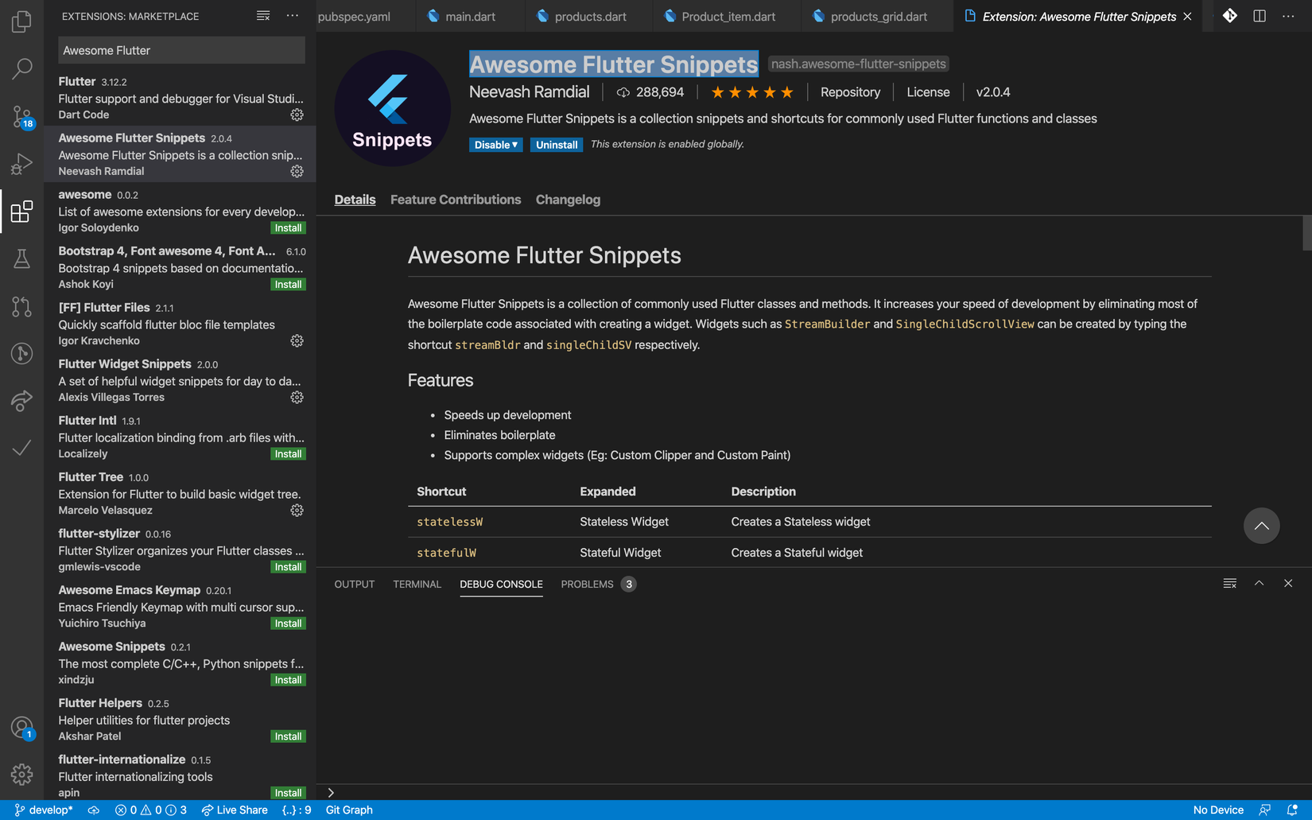Click the feedback icon in status bar
Screen dimensions: 1312x820
(x=1264, y=810)
